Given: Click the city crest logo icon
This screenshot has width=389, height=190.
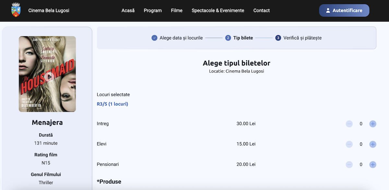Looking at the screenshot, I should [x=15, y=10].
